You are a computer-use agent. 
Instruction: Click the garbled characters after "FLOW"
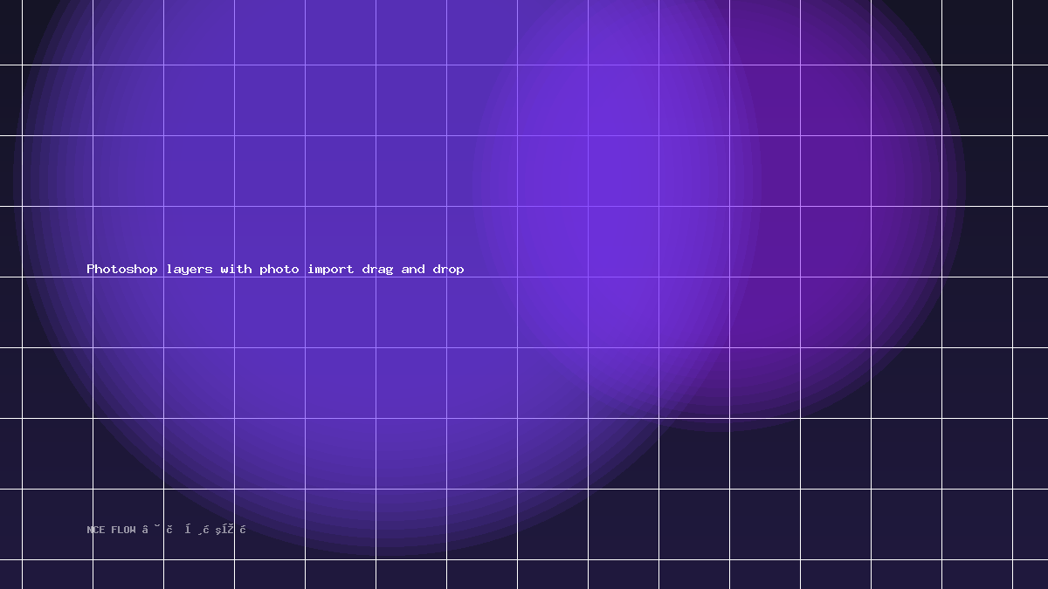click(194, 529)
